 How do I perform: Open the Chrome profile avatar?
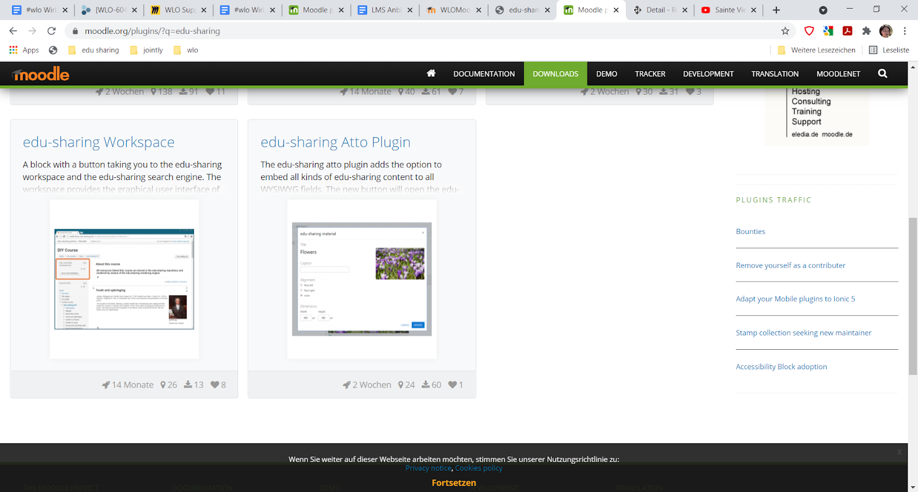coord(886,31)
